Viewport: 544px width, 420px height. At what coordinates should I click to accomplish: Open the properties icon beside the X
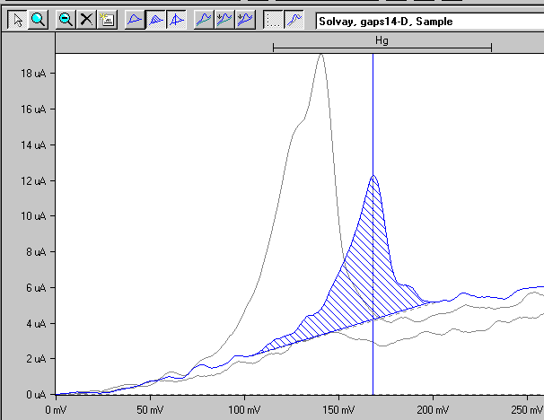click(x=107, y=20)
